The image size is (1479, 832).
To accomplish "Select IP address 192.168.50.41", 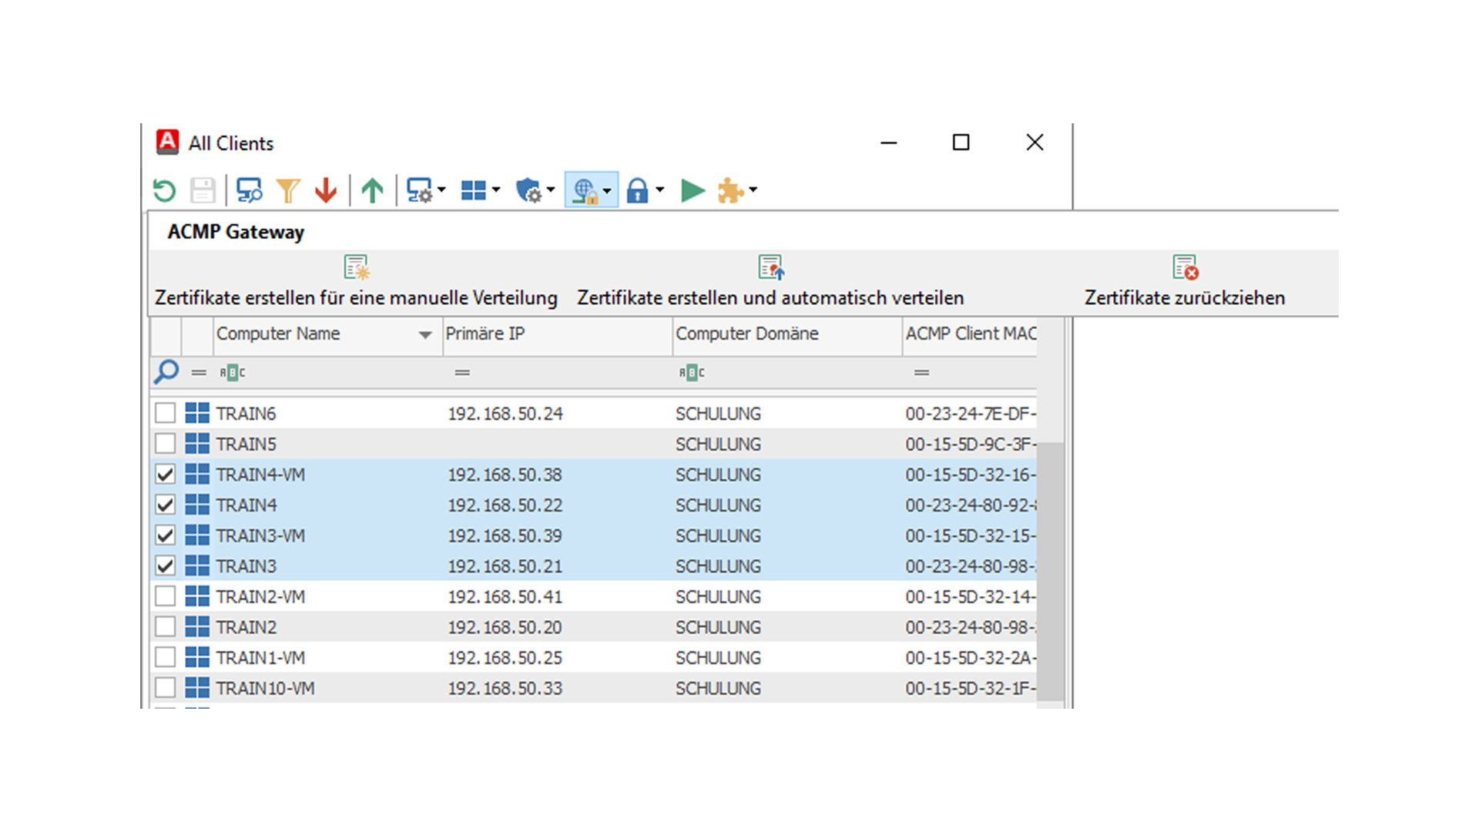I will click(505, 597).
